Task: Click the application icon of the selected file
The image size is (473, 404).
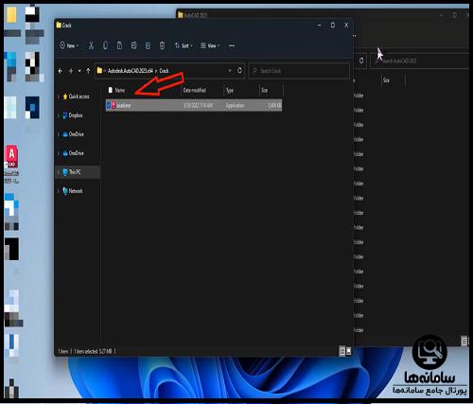Action: click(114, 105)
